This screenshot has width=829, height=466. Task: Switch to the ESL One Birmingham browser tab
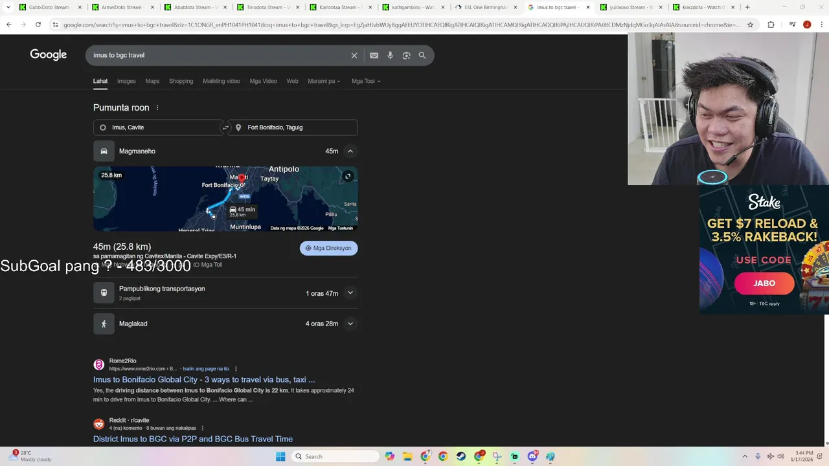click(x=486, y=7)
